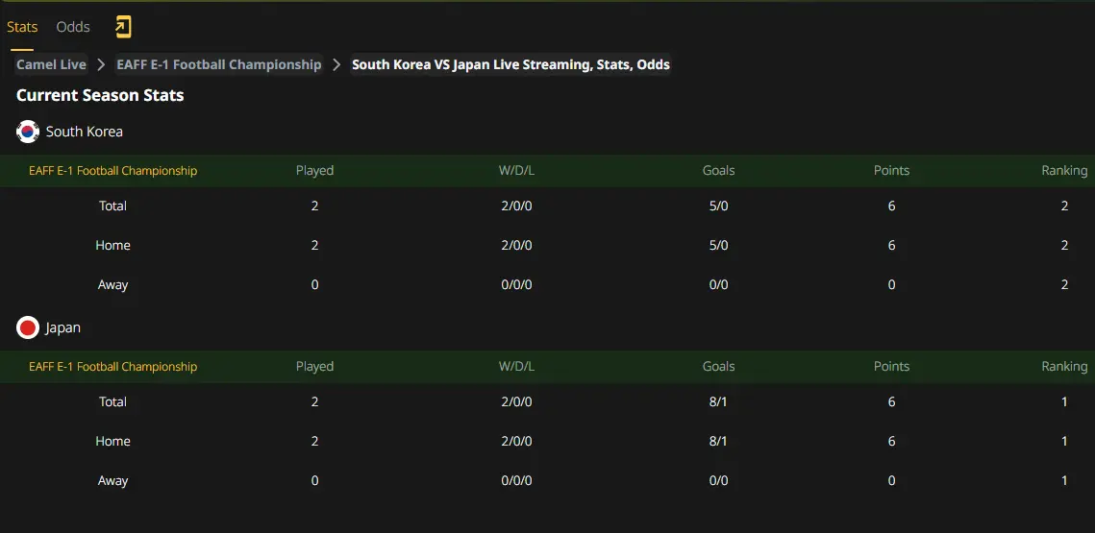Click the arrow separator after Camel Live
Image resolution: width=1095 pixels, height=533 pixels.
tap(101, 65)
